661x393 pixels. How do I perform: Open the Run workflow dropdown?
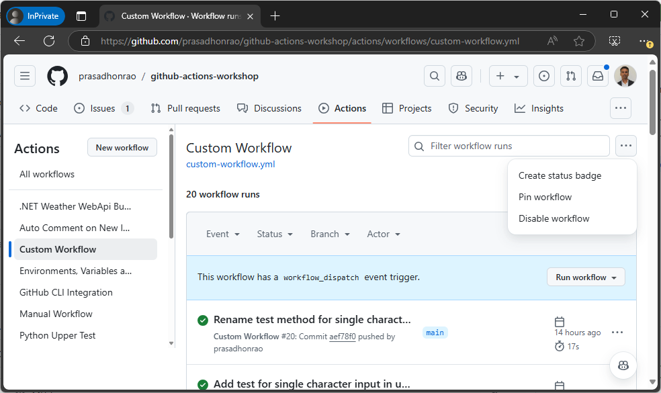(586, 277)
